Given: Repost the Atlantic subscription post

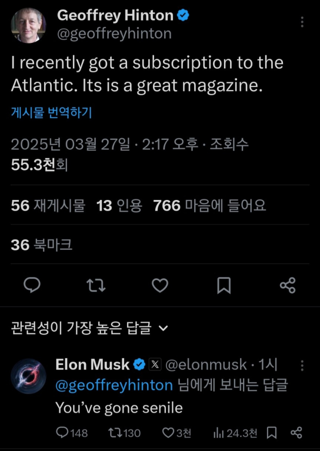Looking at the screenshot, I should [x=95, y=285].
